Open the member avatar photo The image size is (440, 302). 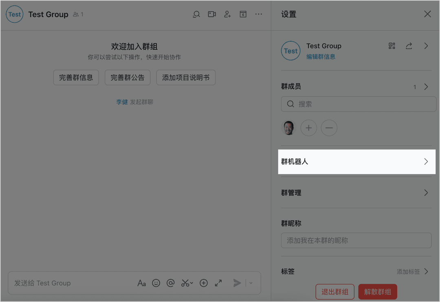(x=289, y=128)
